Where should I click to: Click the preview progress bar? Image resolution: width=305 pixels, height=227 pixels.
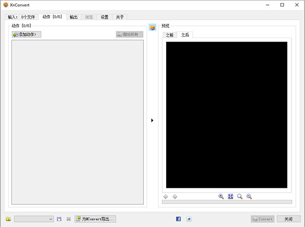[227, 202]
